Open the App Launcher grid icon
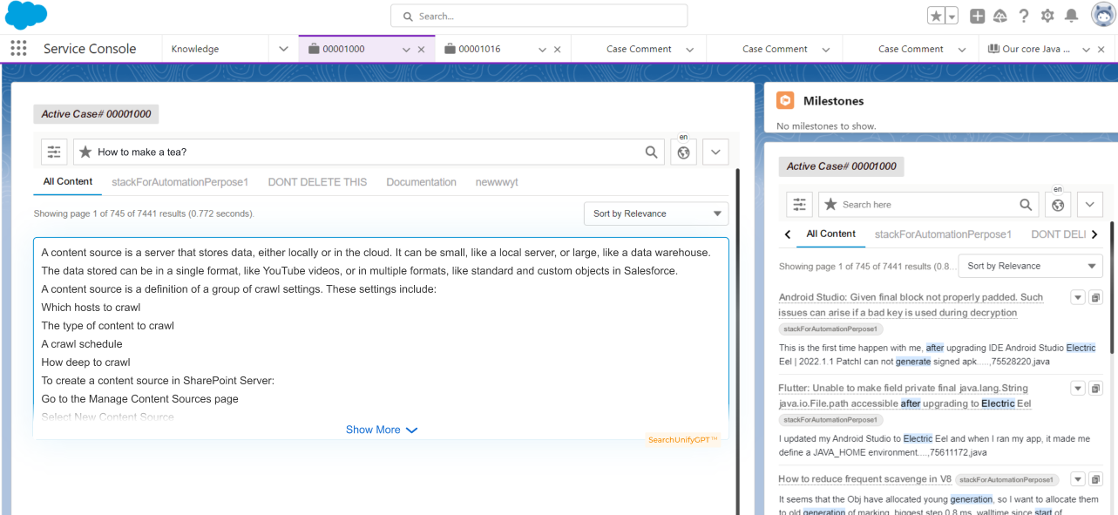The image size is (1118, 515). coord(18,49)
